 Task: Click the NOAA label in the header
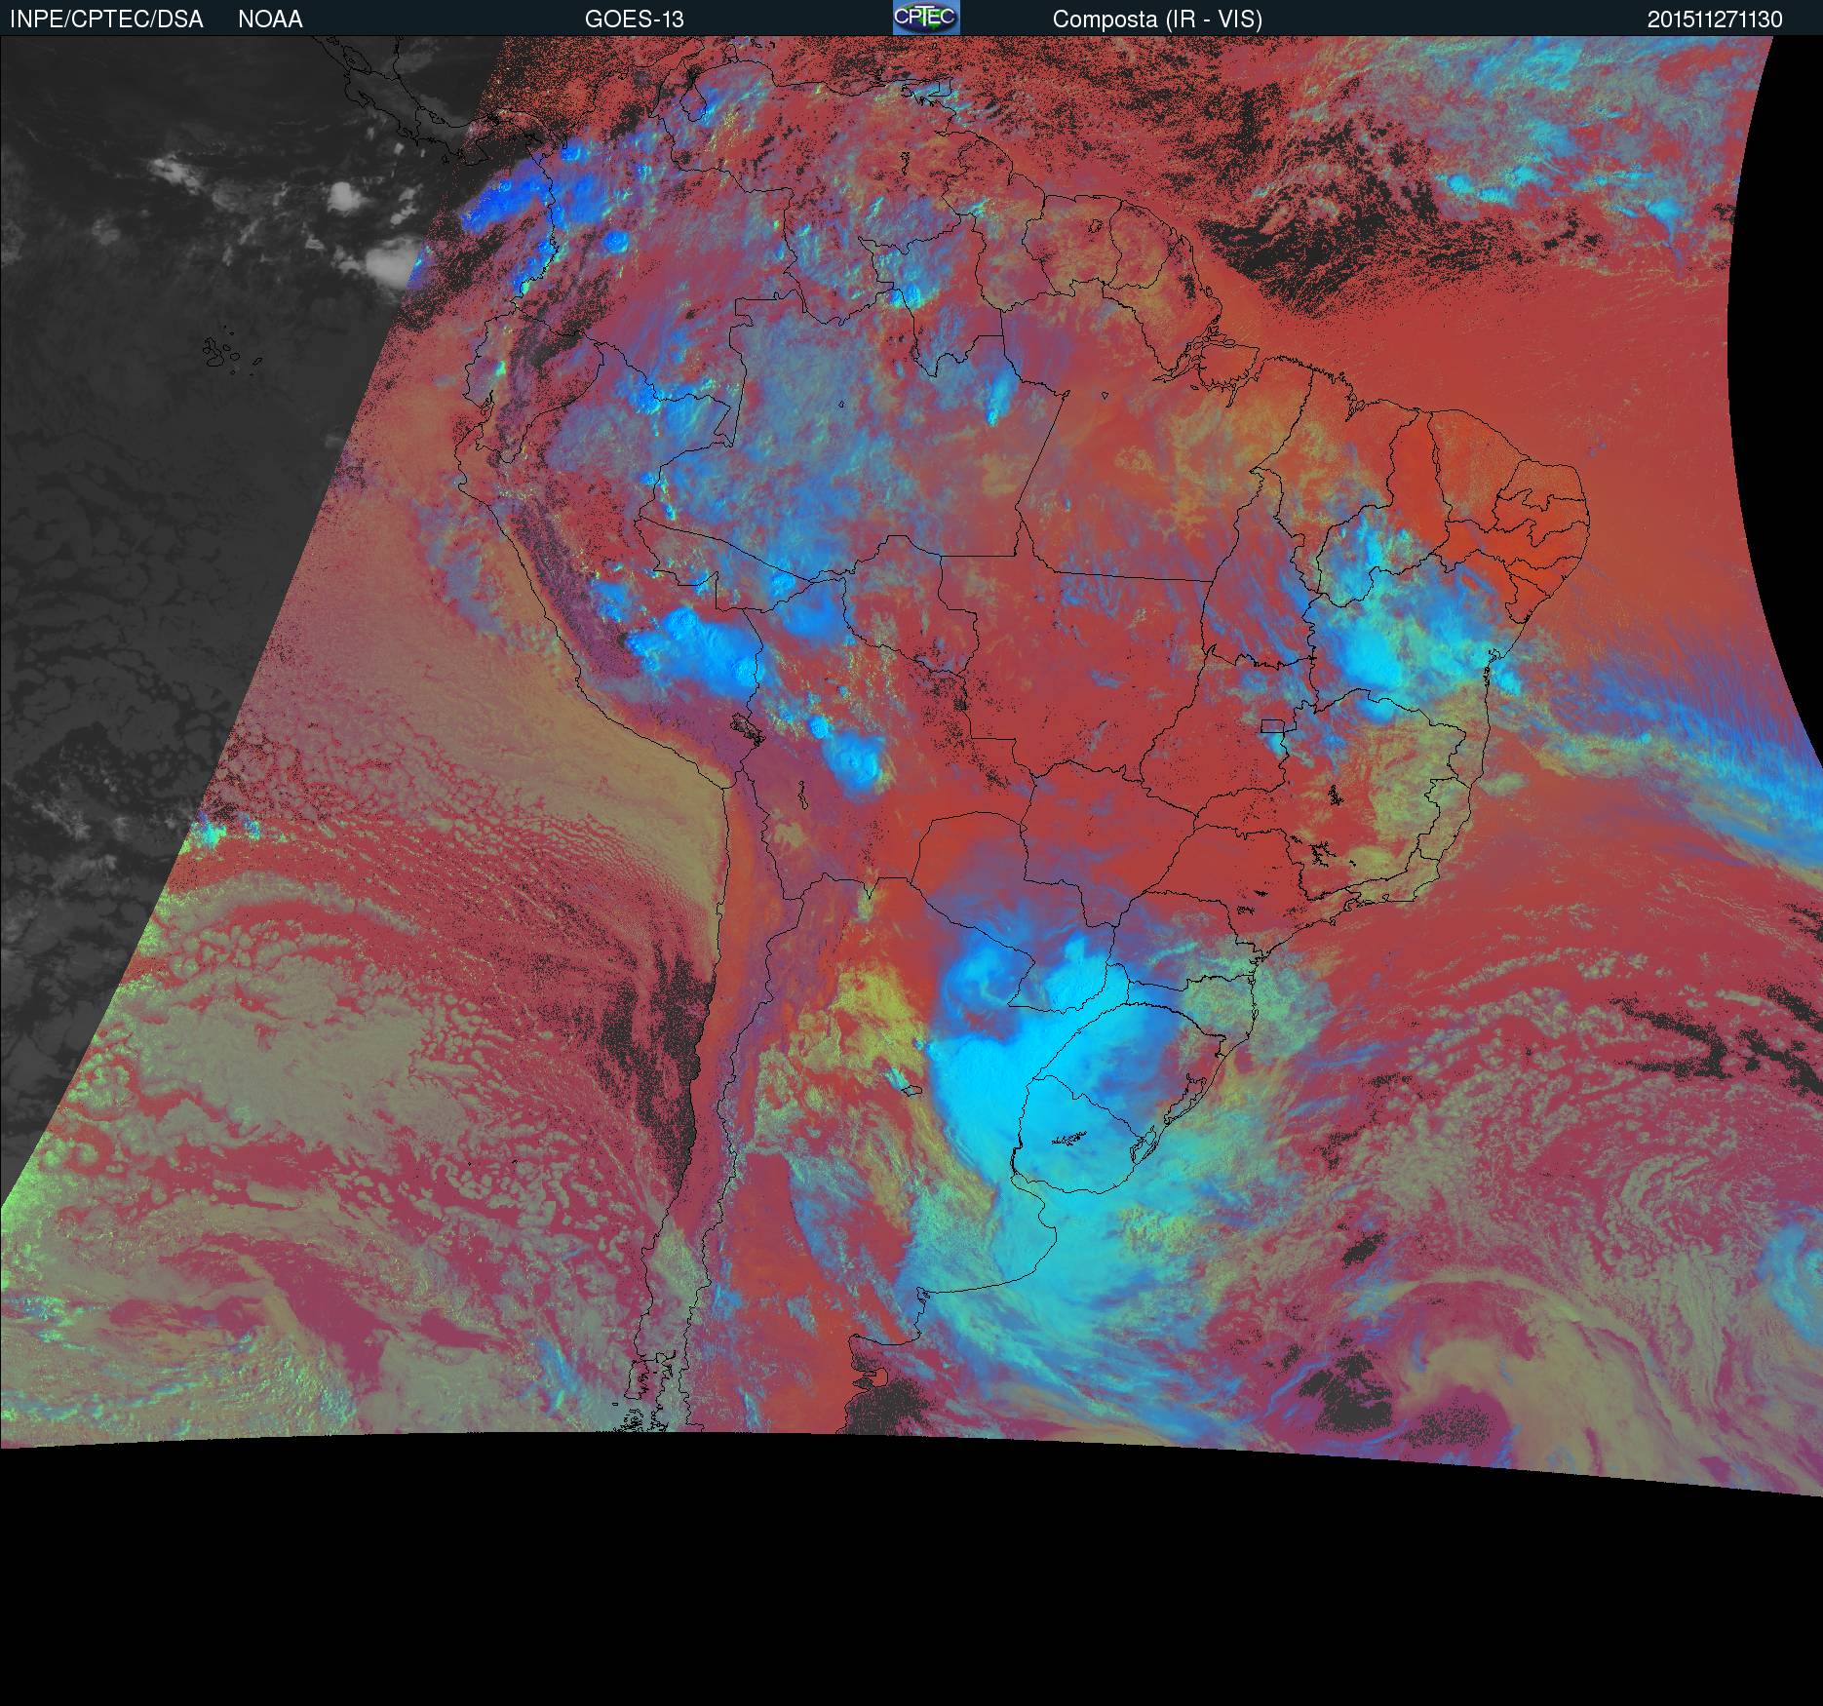pos(270,19)
